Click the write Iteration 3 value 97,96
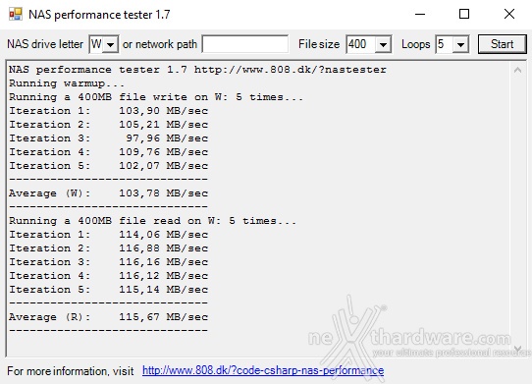This screenshot has height=384, width=532. point(142,138)
